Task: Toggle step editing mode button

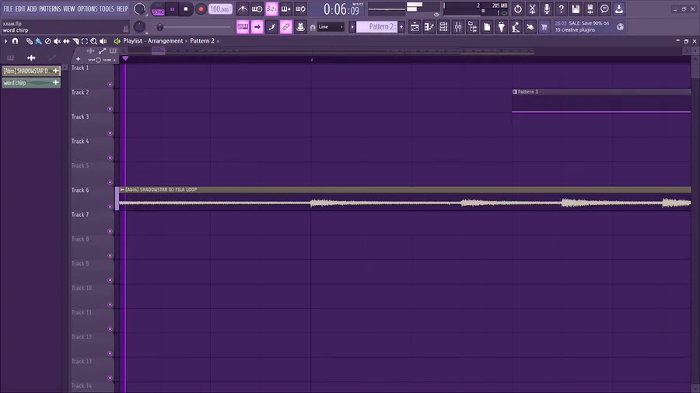Action: [x=271, y=26]
